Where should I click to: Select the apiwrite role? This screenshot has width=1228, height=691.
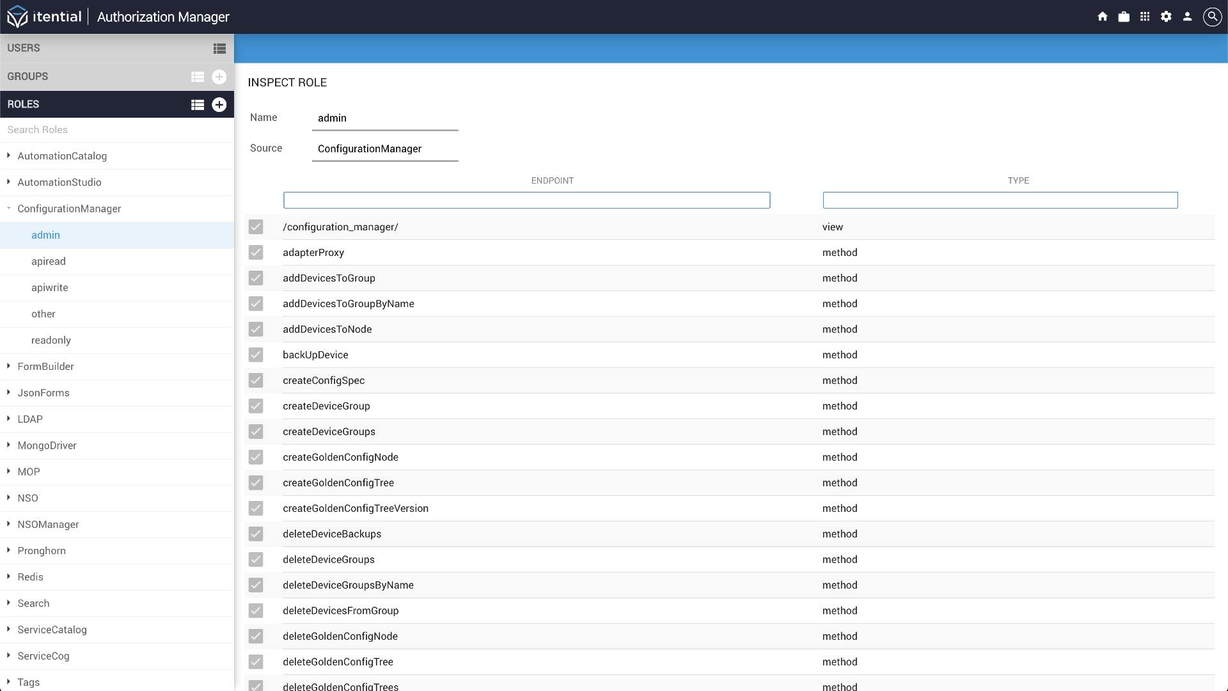point(117,288)
